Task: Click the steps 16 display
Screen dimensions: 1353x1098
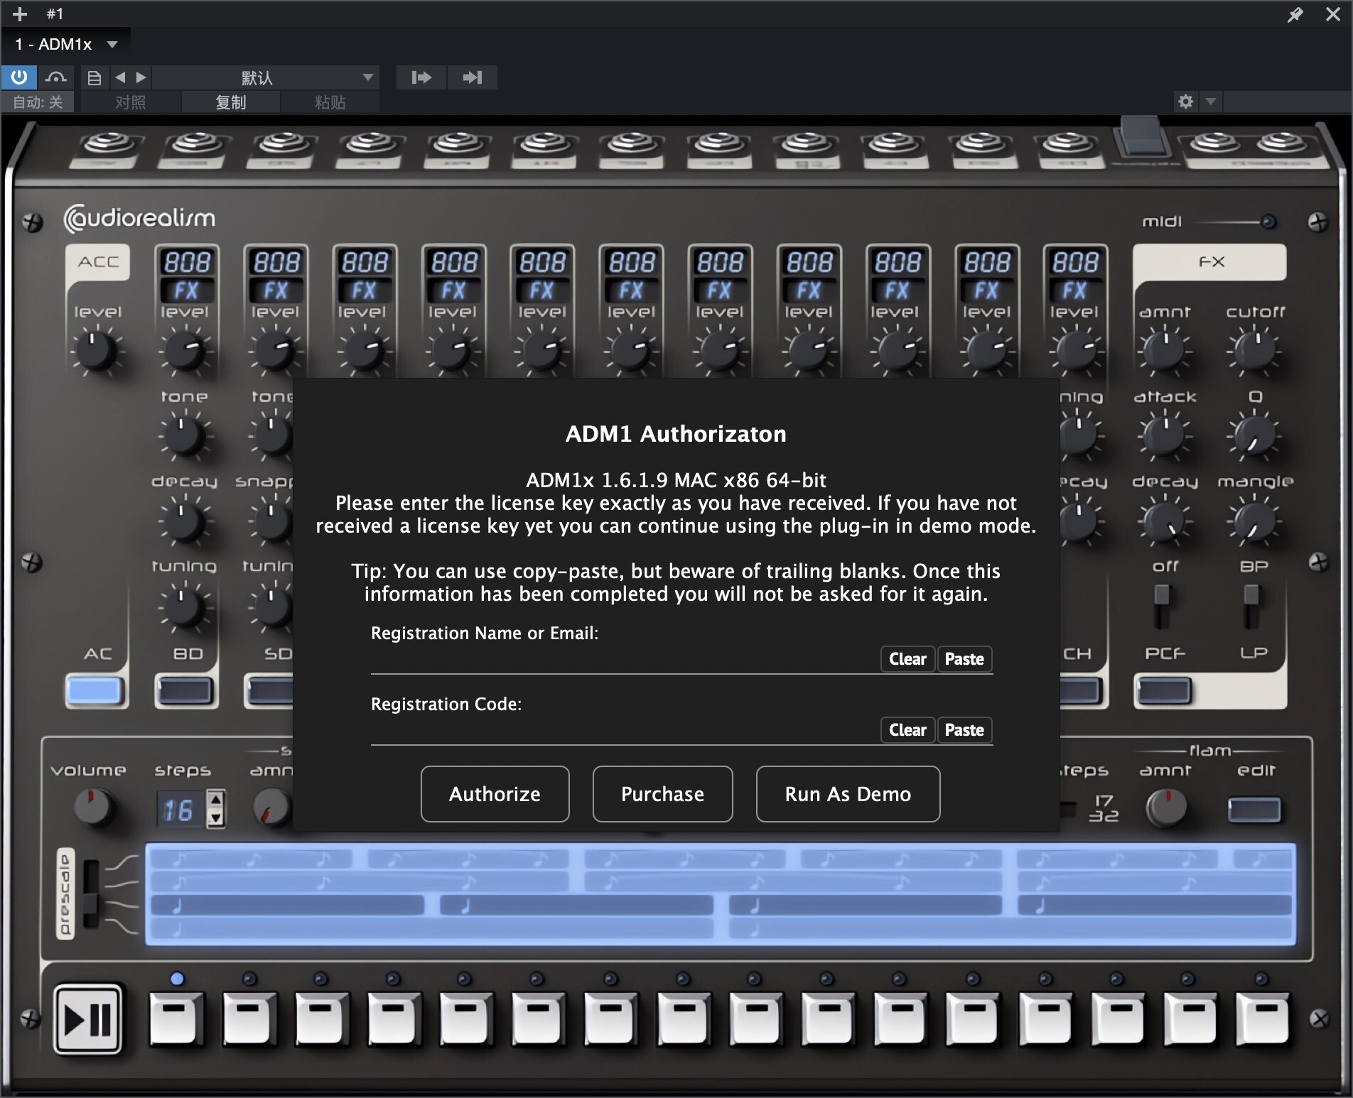Action: (179, 810)
